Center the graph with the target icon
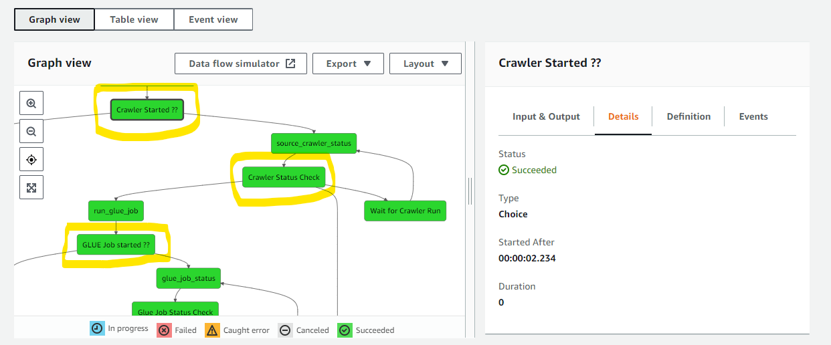Viewport: 831px width, 345px height. point(31,160)
